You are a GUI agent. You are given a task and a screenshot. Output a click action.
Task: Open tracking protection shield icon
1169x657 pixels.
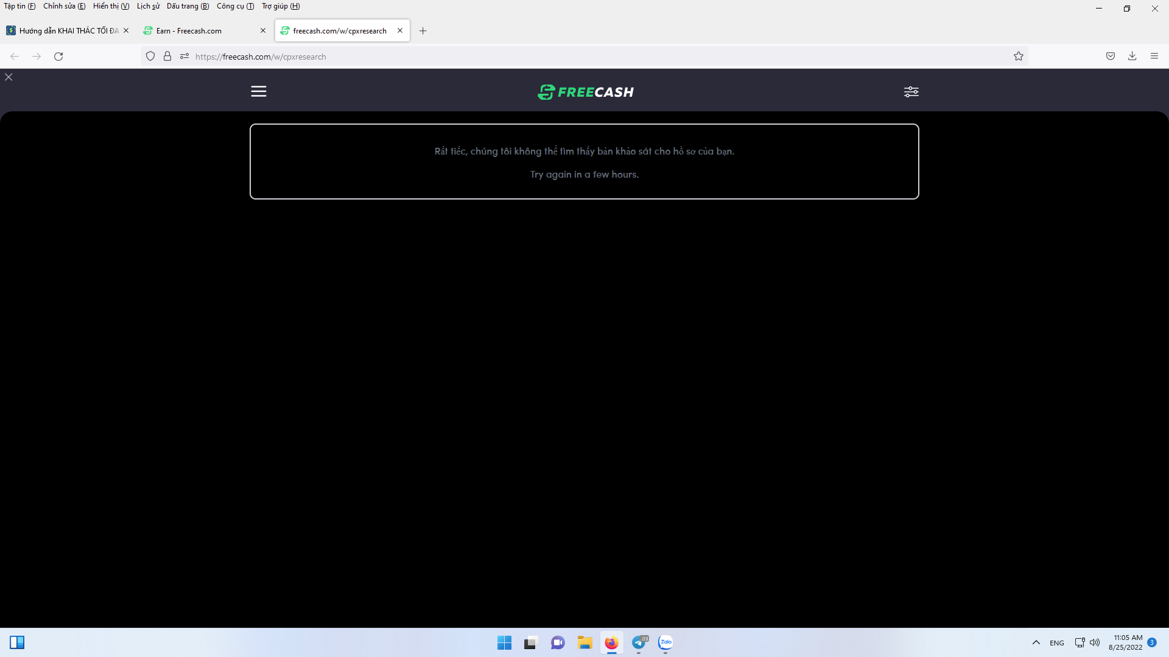pyautogui.click(x=150, y=57)
